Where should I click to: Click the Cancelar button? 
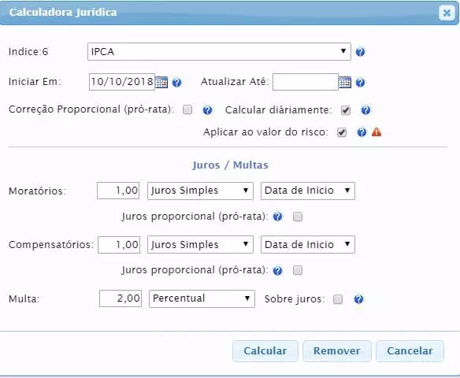click(x=410, y=351)
